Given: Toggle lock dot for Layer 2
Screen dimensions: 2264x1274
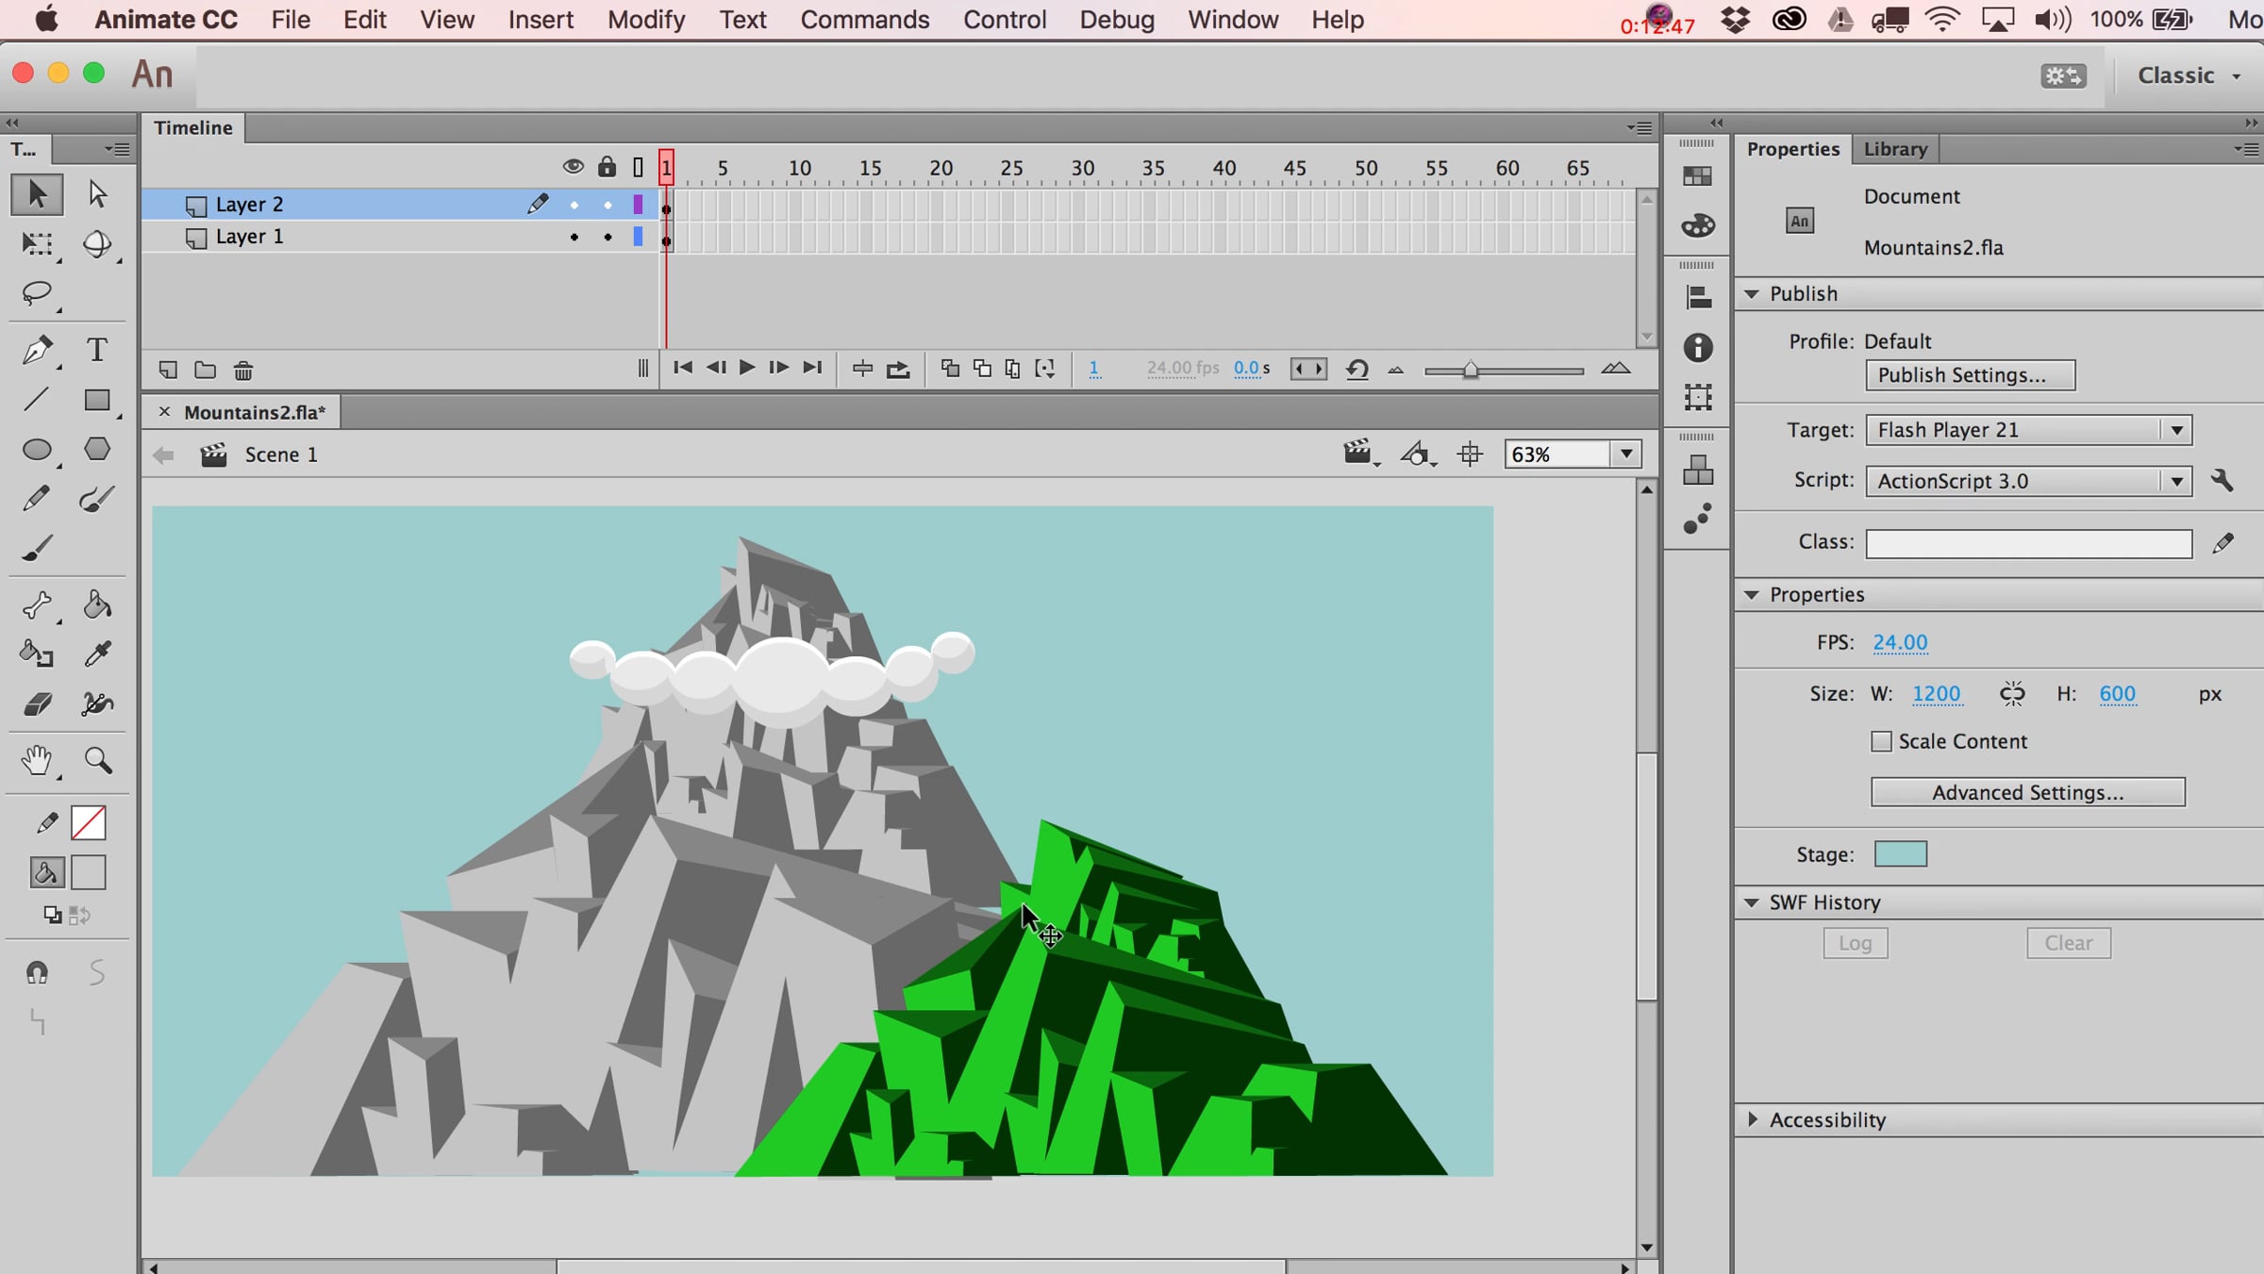Looking at the screenshot, I should click(608, 206).
